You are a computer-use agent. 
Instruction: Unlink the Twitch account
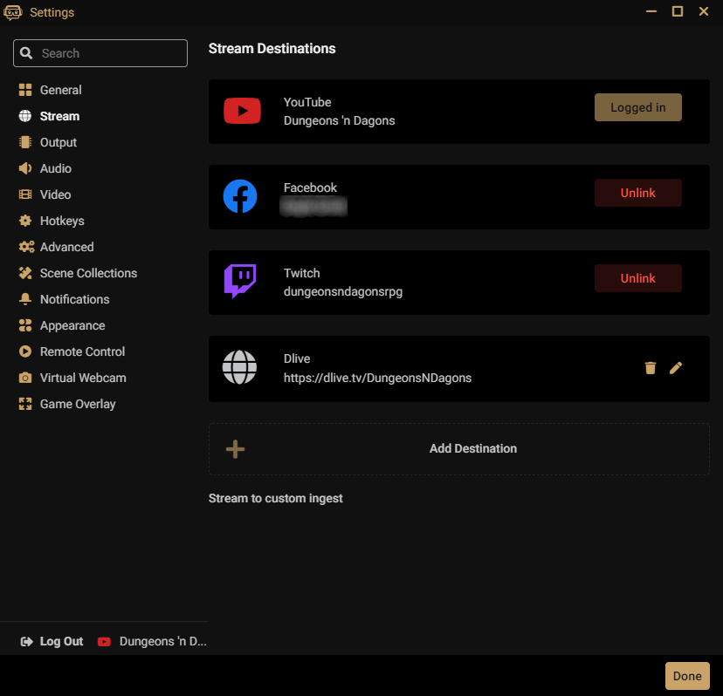coord(637,278)
